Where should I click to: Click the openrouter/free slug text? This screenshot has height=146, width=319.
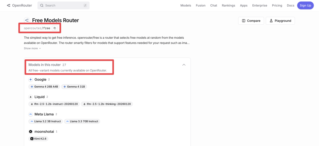[x=37, y=28]
